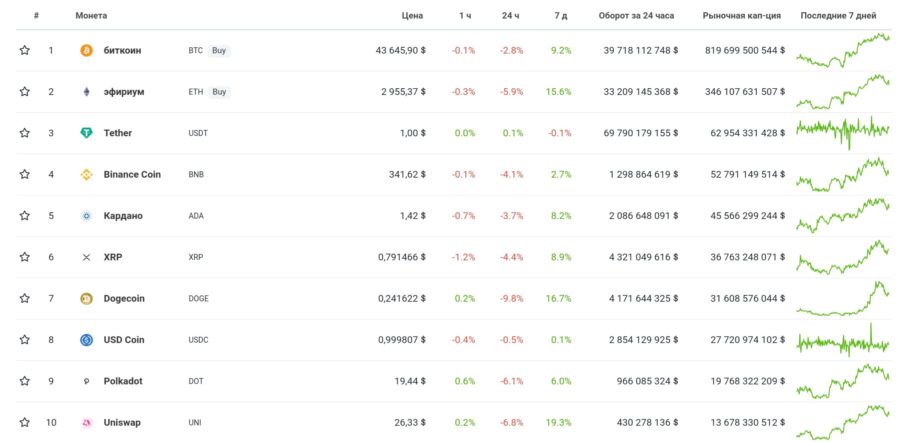Click the price 0,791466 $
This screenshot has height=442, width=903.
(402, 257)
